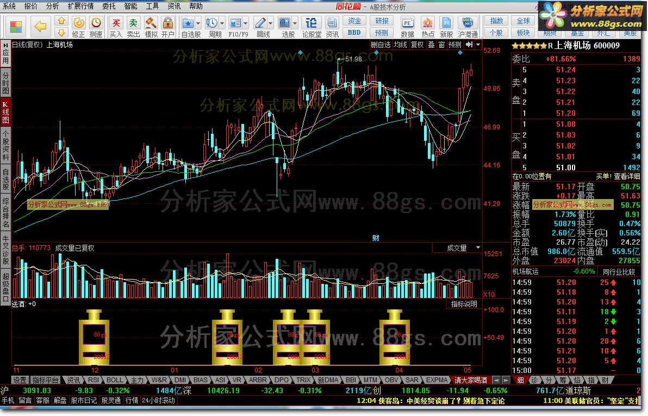Toggle the 焰 view in right panel
The height and width of the screenshot is (416, 648).
577,380
